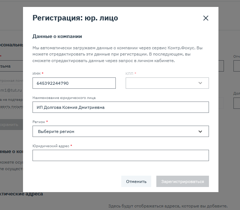Expand the Выберите регион dropdown
The width and height of the screenshot is (240, 210).
tap(121, 131)
